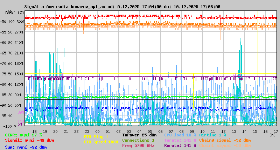This screenshot has width=280, height=150.
Task: Click the Airtime 1 % legend label
Action: click(212, 135)
